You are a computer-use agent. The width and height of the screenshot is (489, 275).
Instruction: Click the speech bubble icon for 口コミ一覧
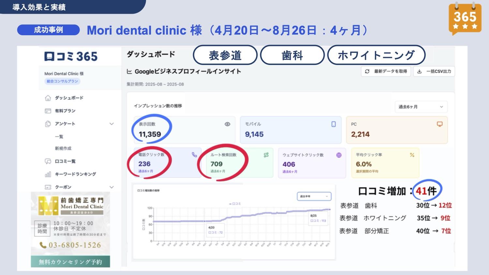click(x=48, y=161)
